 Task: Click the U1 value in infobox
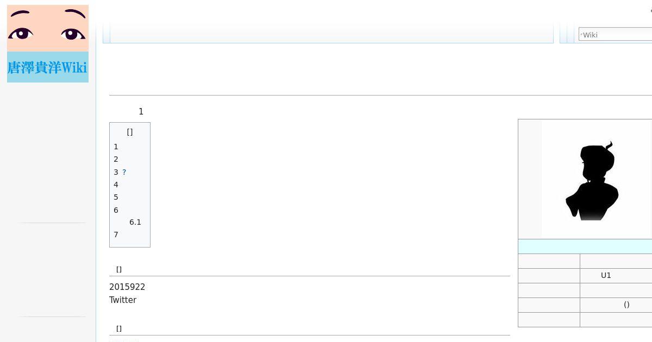pyautogui.click(x=606, y=275)
